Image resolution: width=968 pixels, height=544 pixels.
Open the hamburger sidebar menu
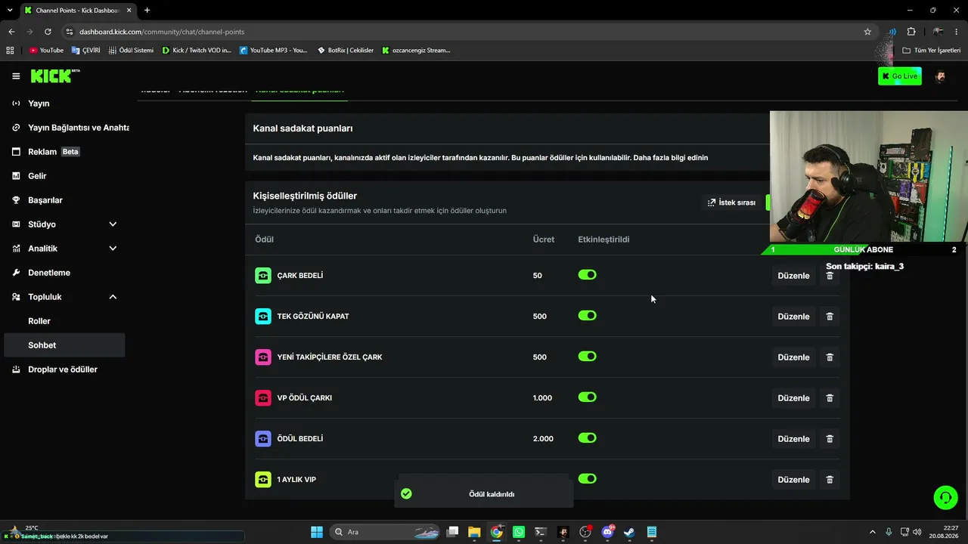click(16, 76)
